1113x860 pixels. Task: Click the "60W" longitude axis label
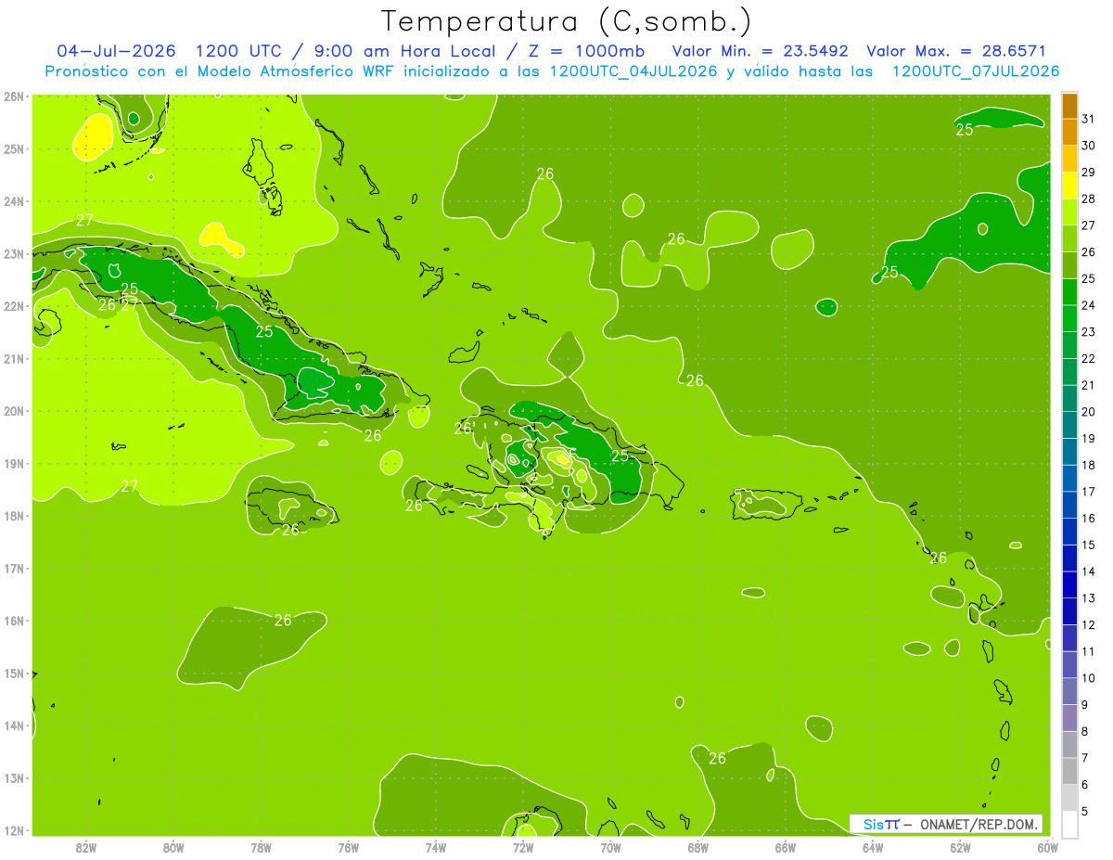click(1047, 847)
